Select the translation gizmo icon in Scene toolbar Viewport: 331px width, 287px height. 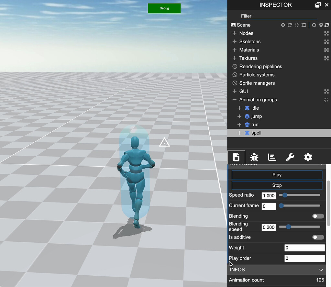[283, 25]
